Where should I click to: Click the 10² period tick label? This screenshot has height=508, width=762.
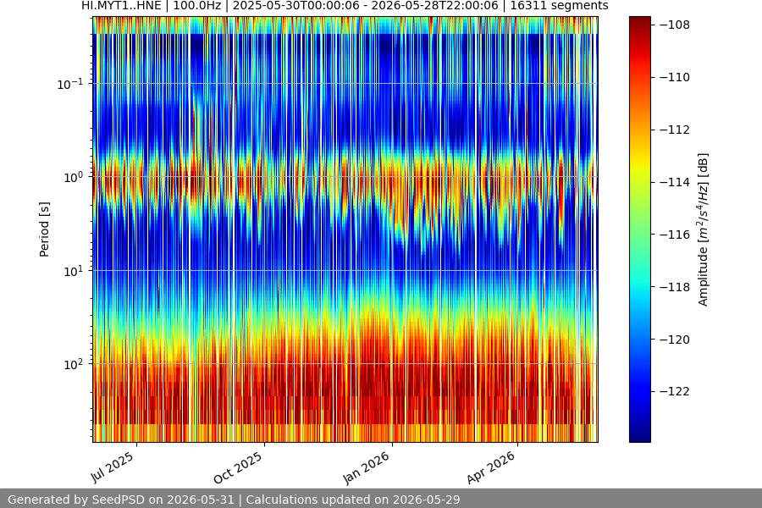click(74, 364)
